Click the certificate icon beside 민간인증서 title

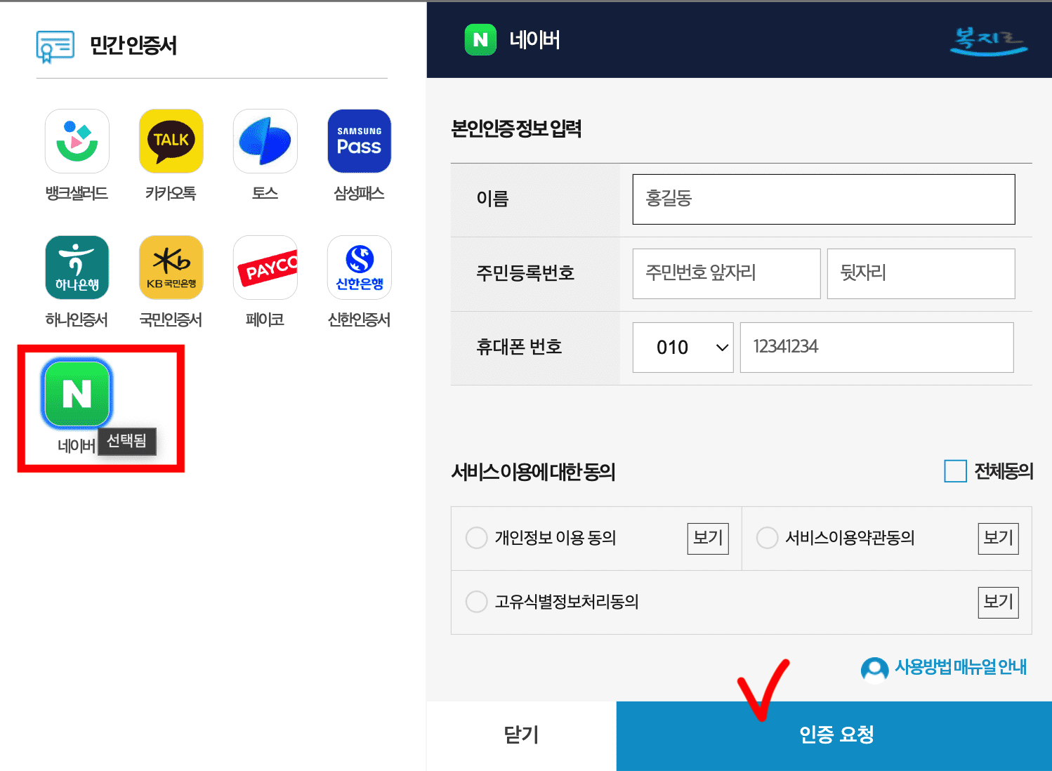55,46
